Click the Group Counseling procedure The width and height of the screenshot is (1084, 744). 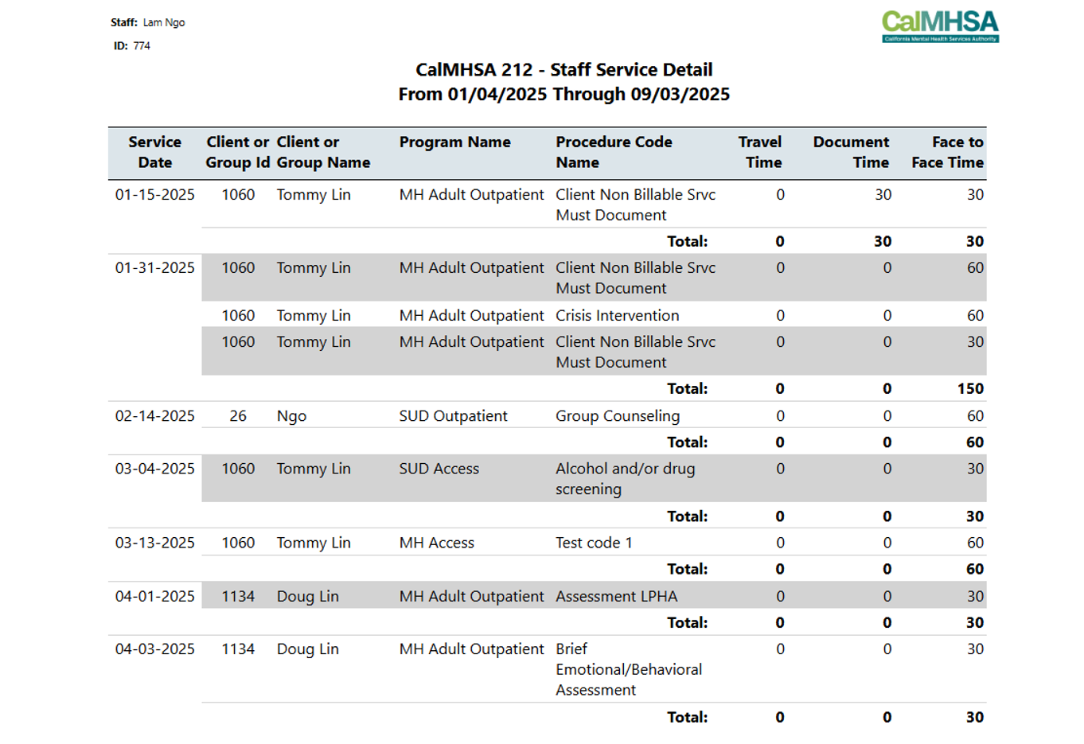[x=618, y=416]
